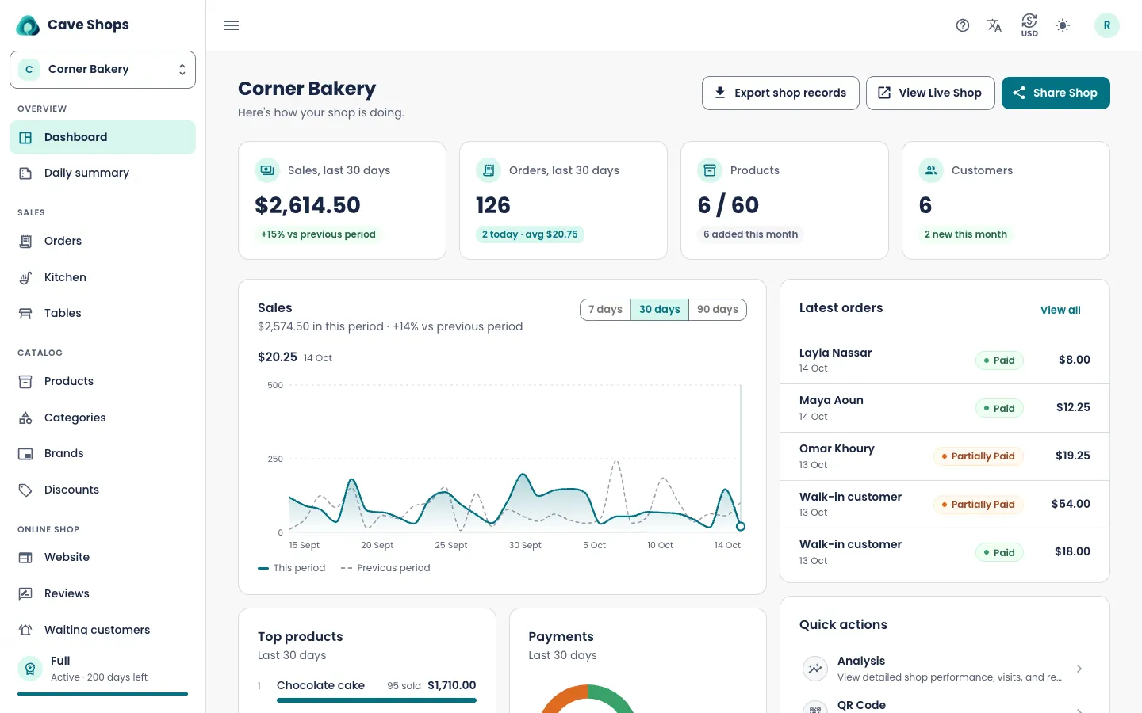Open user profile avatar R
Viewport: 1142px width, 713px height.
click(1107, 25)
